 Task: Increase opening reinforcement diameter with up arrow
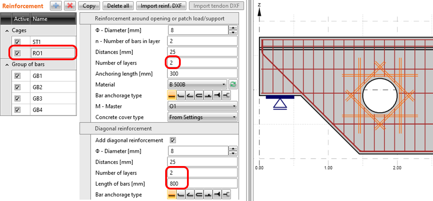pos(233,28)
